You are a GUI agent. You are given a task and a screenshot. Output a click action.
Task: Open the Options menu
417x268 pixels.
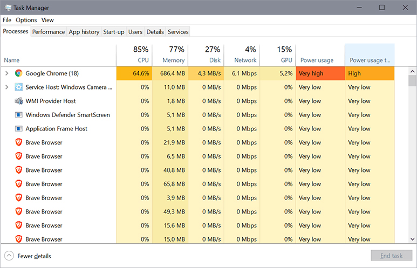pos(26,20)
